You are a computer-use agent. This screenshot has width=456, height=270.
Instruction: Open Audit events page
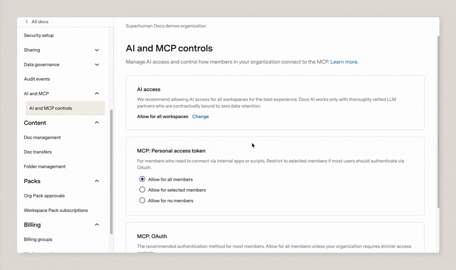click(37, 79)
